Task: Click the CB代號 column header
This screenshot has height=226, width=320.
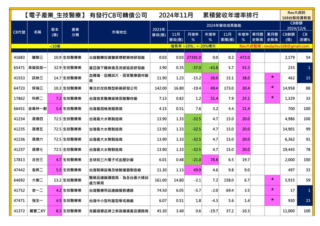Action: (x=19, y=32)
